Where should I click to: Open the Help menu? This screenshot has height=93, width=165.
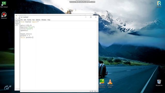tap(49, 20)
